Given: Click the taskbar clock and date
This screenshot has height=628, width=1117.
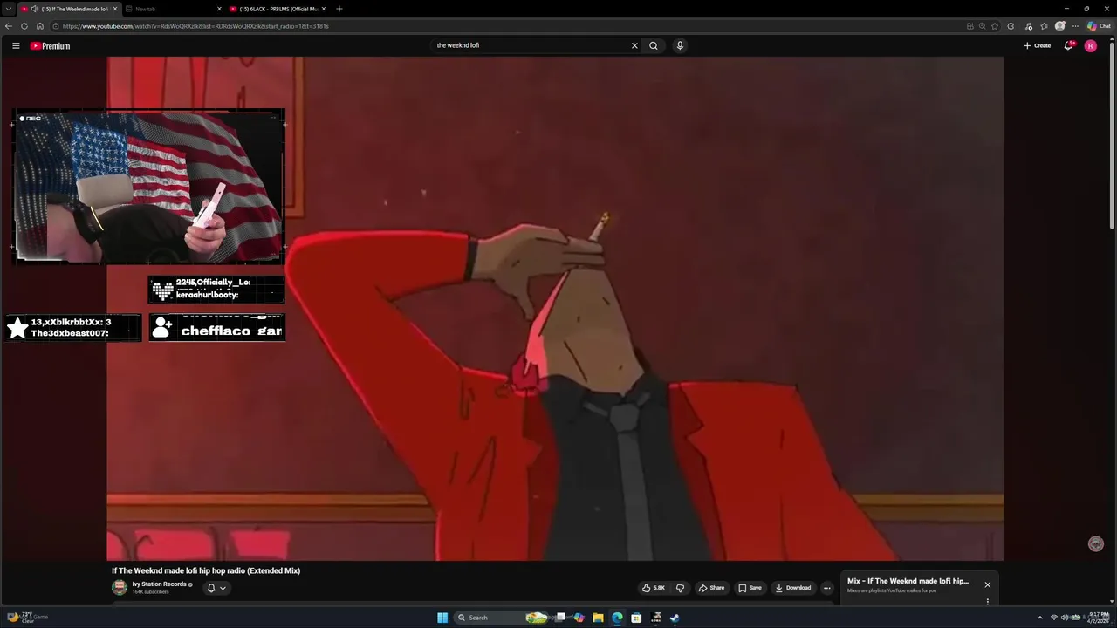Looking at the screenshot, I should (x=1099, y=618).
